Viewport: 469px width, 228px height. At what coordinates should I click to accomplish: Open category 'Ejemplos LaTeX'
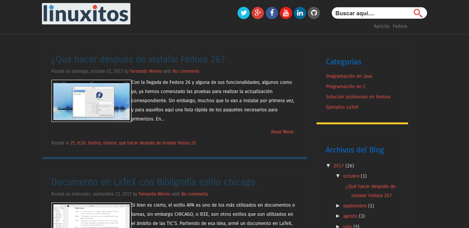click(342, 107)
